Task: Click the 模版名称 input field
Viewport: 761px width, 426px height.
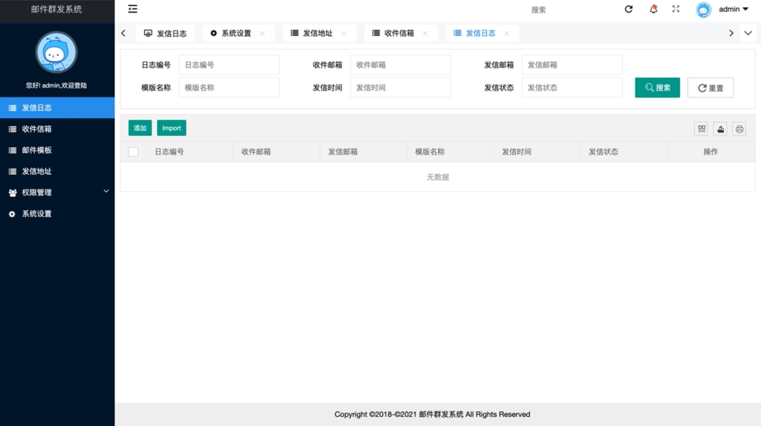Action: tap(229, 88)
